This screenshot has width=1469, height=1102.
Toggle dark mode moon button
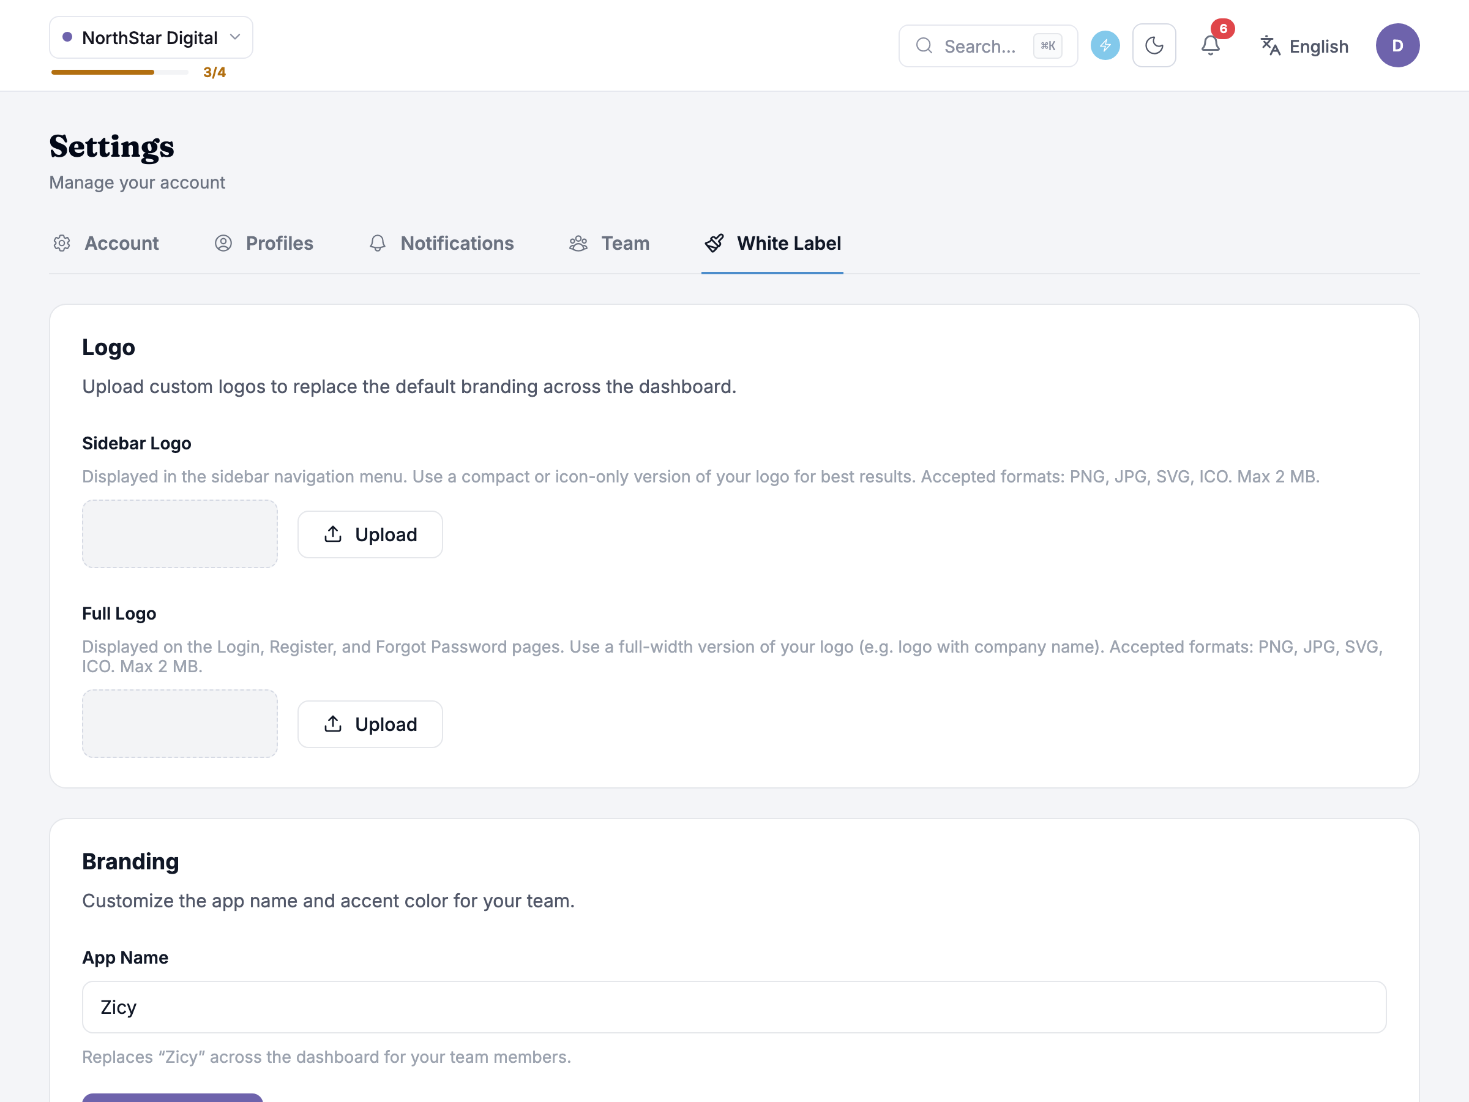(x=1154, y=46)
